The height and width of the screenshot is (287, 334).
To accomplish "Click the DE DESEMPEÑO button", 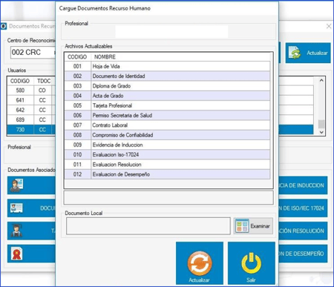I will coord(303,254).
